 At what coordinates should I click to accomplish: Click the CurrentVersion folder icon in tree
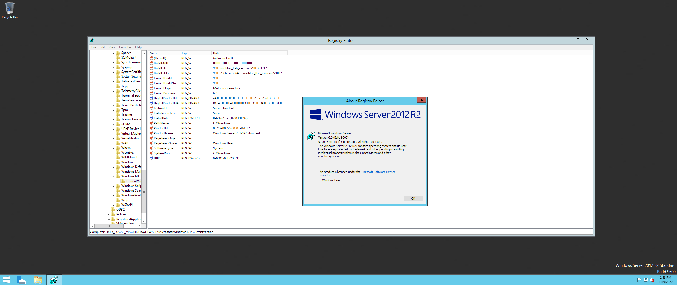123,181
